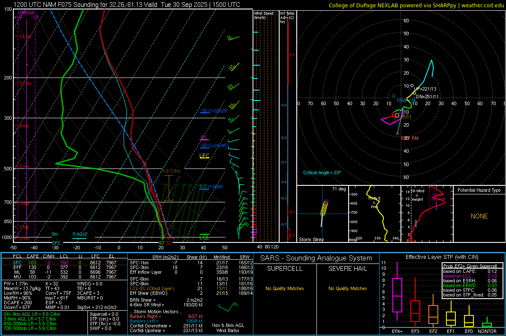Screen dimensions: 506x336
Task: Click the sounding title with valid time
Action: pyautogui.click(x=127, y=5)
